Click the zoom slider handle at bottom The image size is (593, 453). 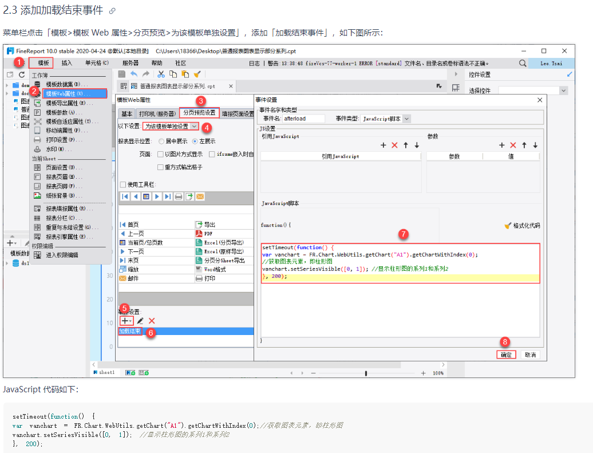366,373
